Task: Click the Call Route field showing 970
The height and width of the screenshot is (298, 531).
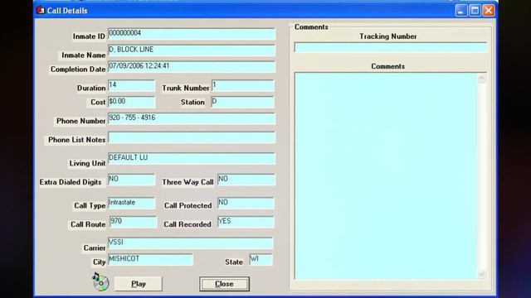Action: click(x=134, y=222)
